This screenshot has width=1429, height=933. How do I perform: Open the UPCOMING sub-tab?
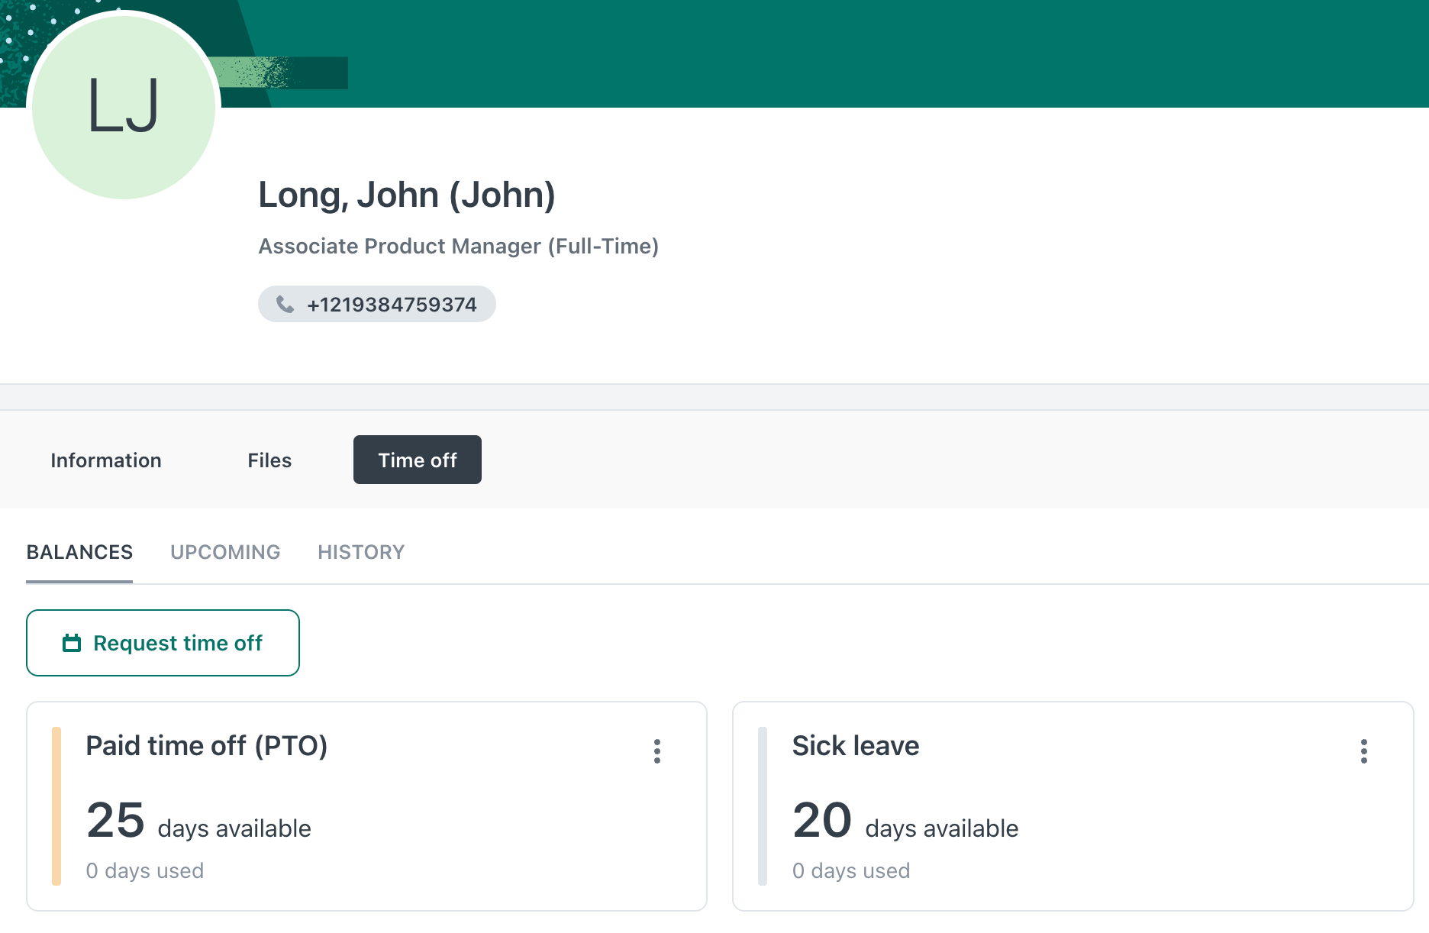click(225, 552)
